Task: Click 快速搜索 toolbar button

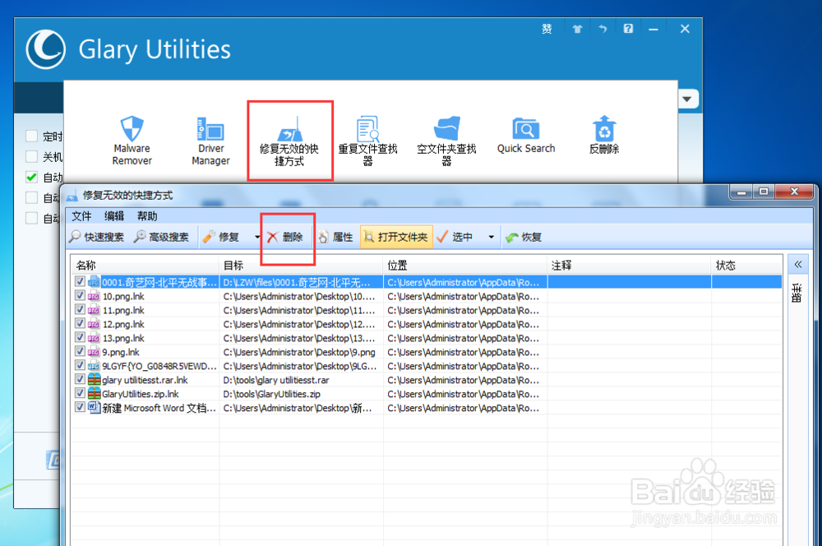Action: (97, 237)
